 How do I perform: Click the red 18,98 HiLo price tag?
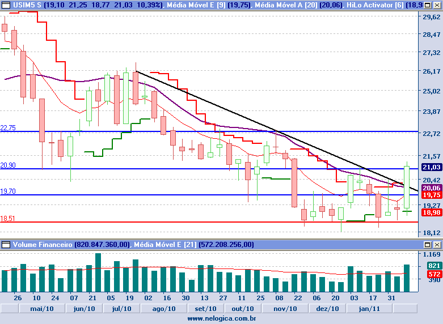click(432, 212)
